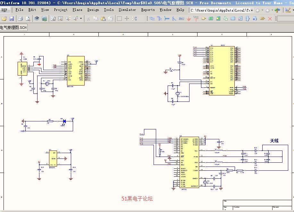Screen dimensions: 294x212
Task: Open the file path dropdown
Action: coord(252,10)
